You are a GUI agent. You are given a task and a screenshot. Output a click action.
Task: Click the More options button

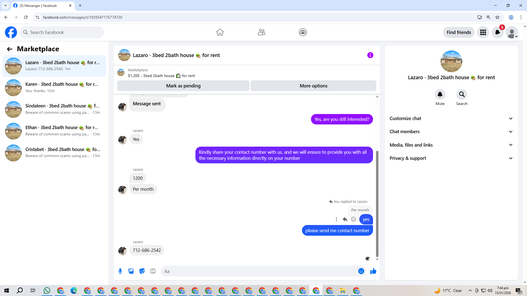click(313, 86)
